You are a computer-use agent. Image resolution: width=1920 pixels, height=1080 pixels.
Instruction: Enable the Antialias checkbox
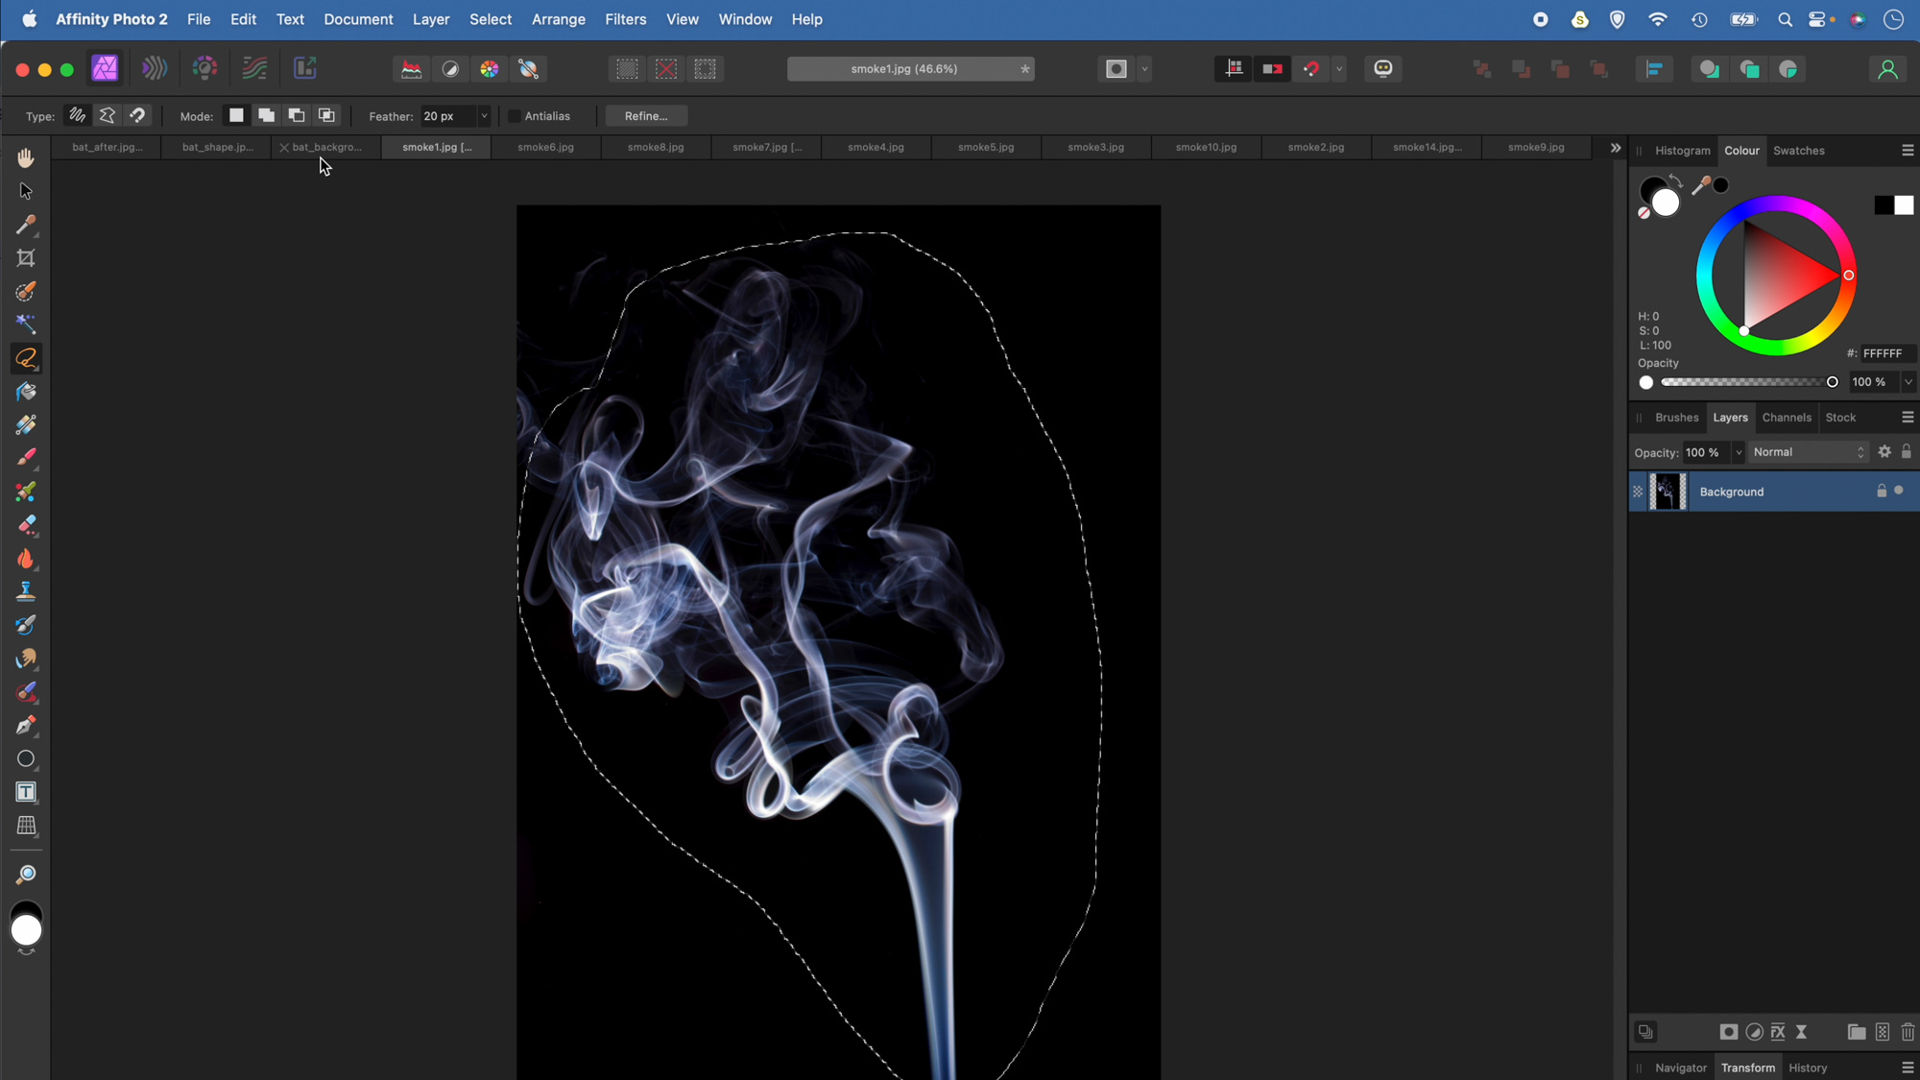(x=515, y=116)
